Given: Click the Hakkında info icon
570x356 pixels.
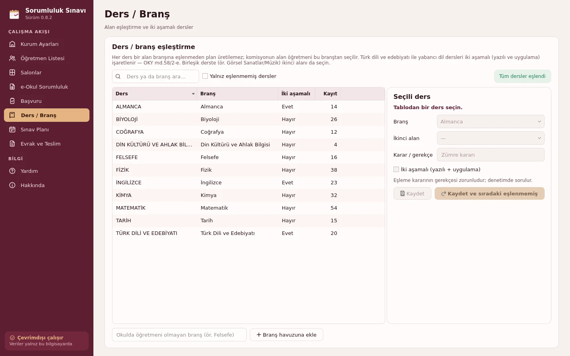Looking at the screenshot, I should click(x=12, y=185).
